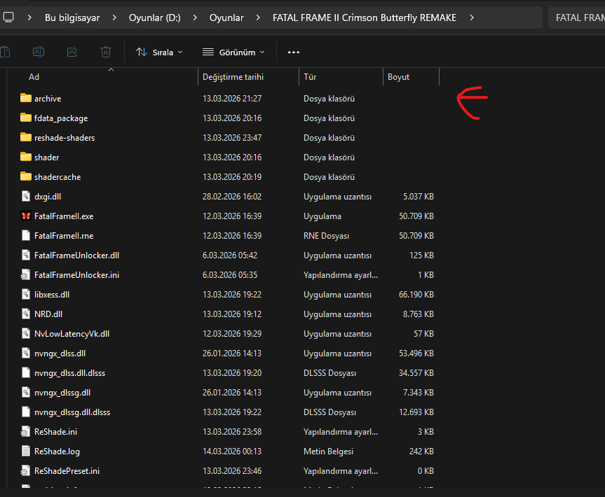Image resolution: width=605 pixels, height=497 pixels.
Task: Click the paste toolbar icon
Action: click(5, 52)
